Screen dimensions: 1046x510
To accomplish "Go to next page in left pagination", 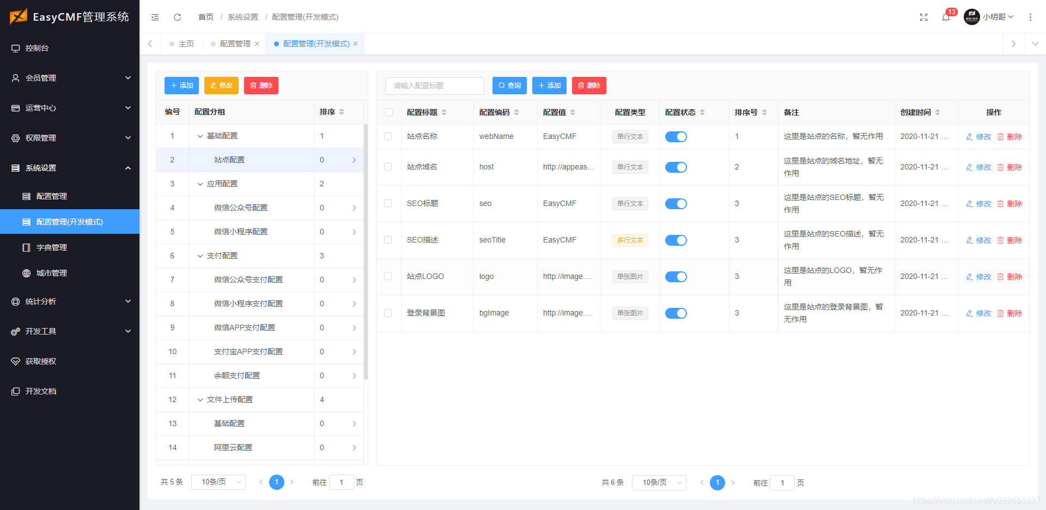I will [x=292, y=482].
